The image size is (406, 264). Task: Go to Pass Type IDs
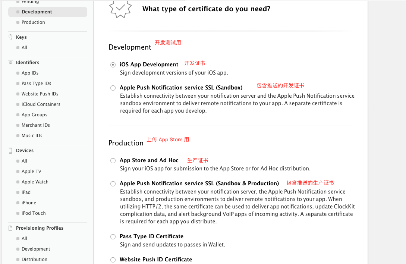pyautogui.click(x=36, y=84)
